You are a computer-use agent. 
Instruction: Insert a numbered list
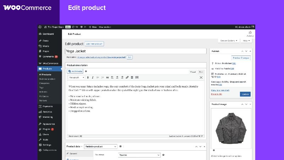[103, 78]
